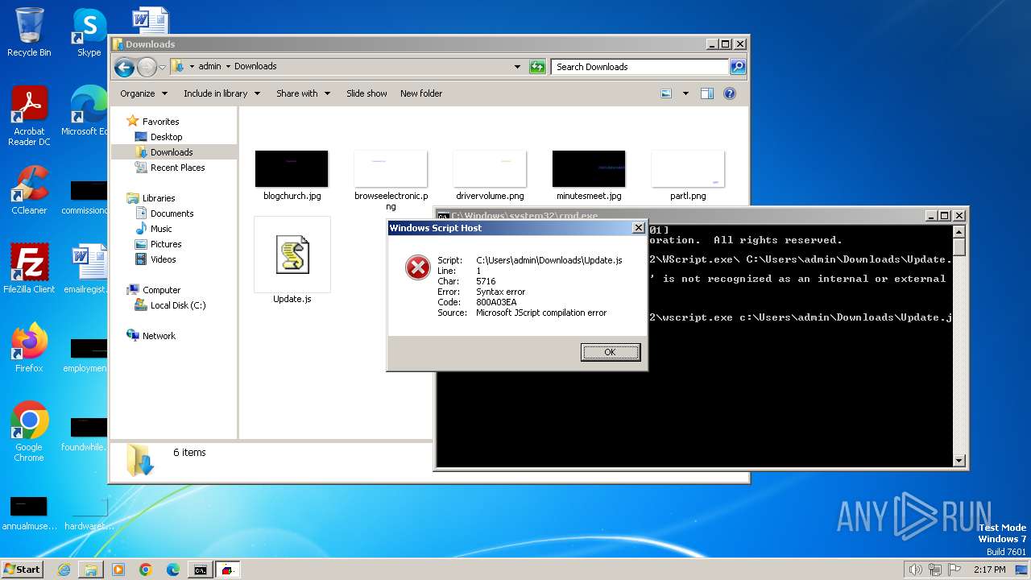Open the view options dropdown arrow
Viewport: 1031px width, 580px height.
click(685, 93)
